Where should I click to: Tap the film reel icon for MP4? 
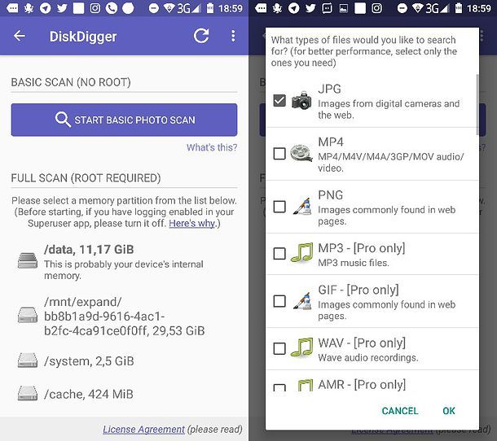coord(301,153)
